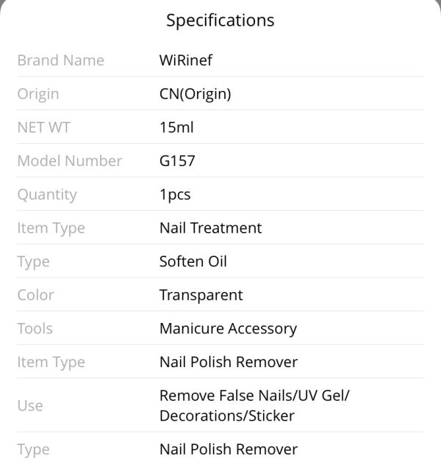Tap the Remove False Nails/UV Gel text
Viewport: 441px width, 464px height.
click(254, 396)
